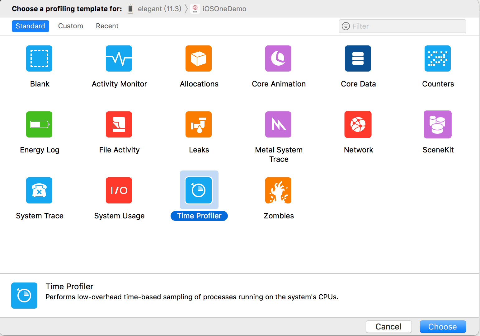Choose the Activity Monitor template icon
This screenshot has width=480, height=336.
119,58
